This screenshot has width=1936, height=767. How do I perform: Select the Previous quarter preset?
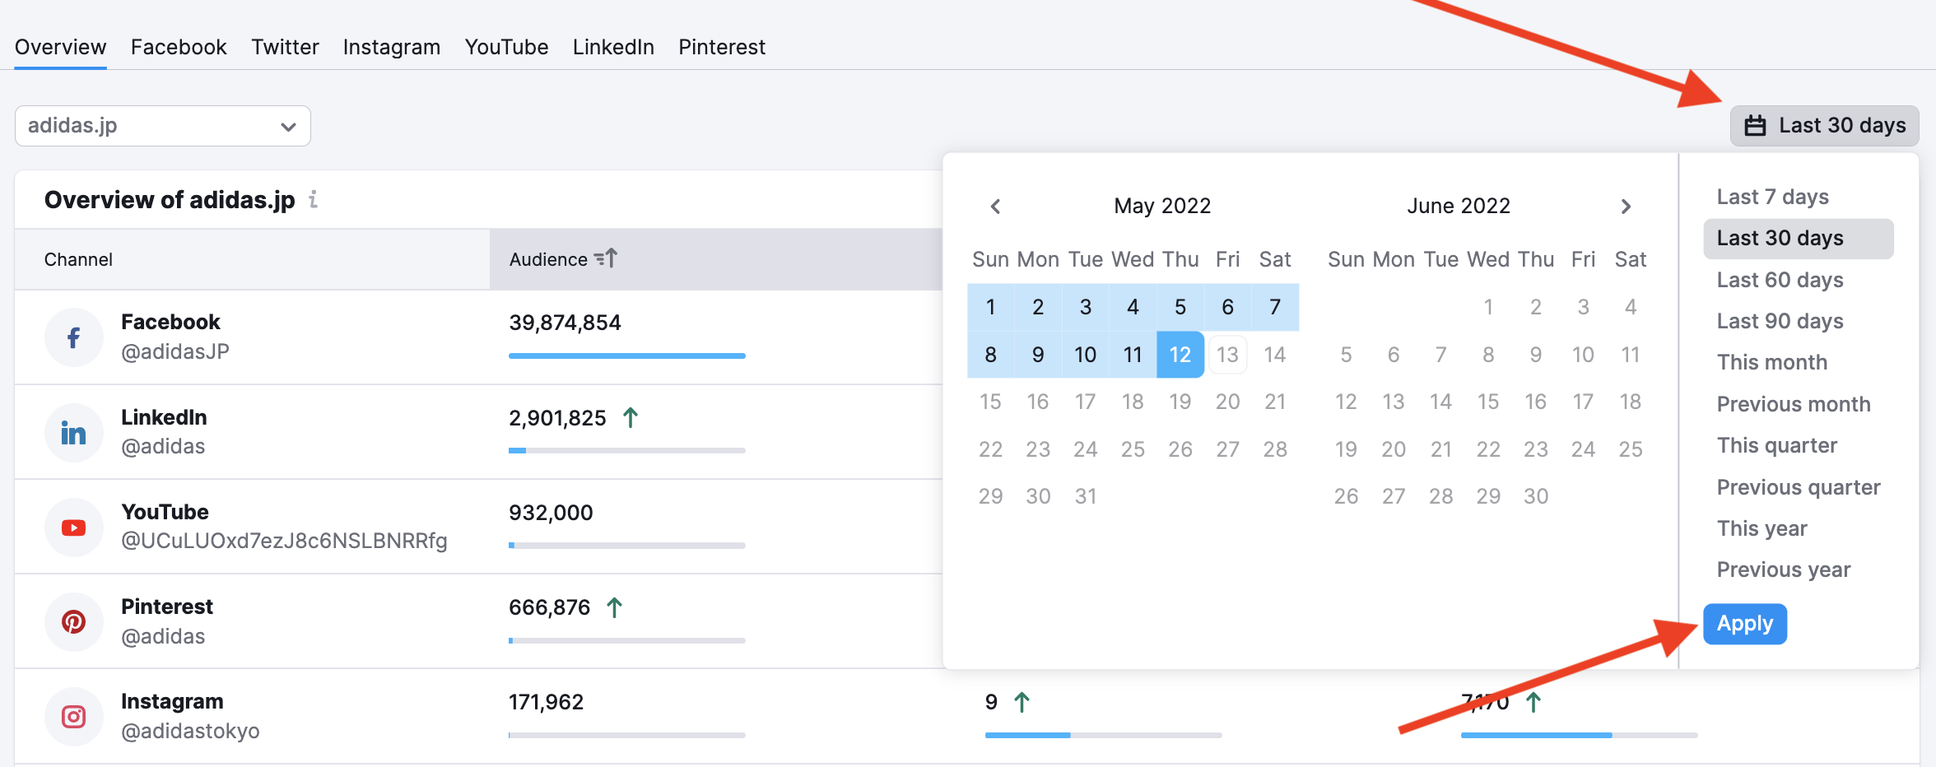coord(1799,487)
